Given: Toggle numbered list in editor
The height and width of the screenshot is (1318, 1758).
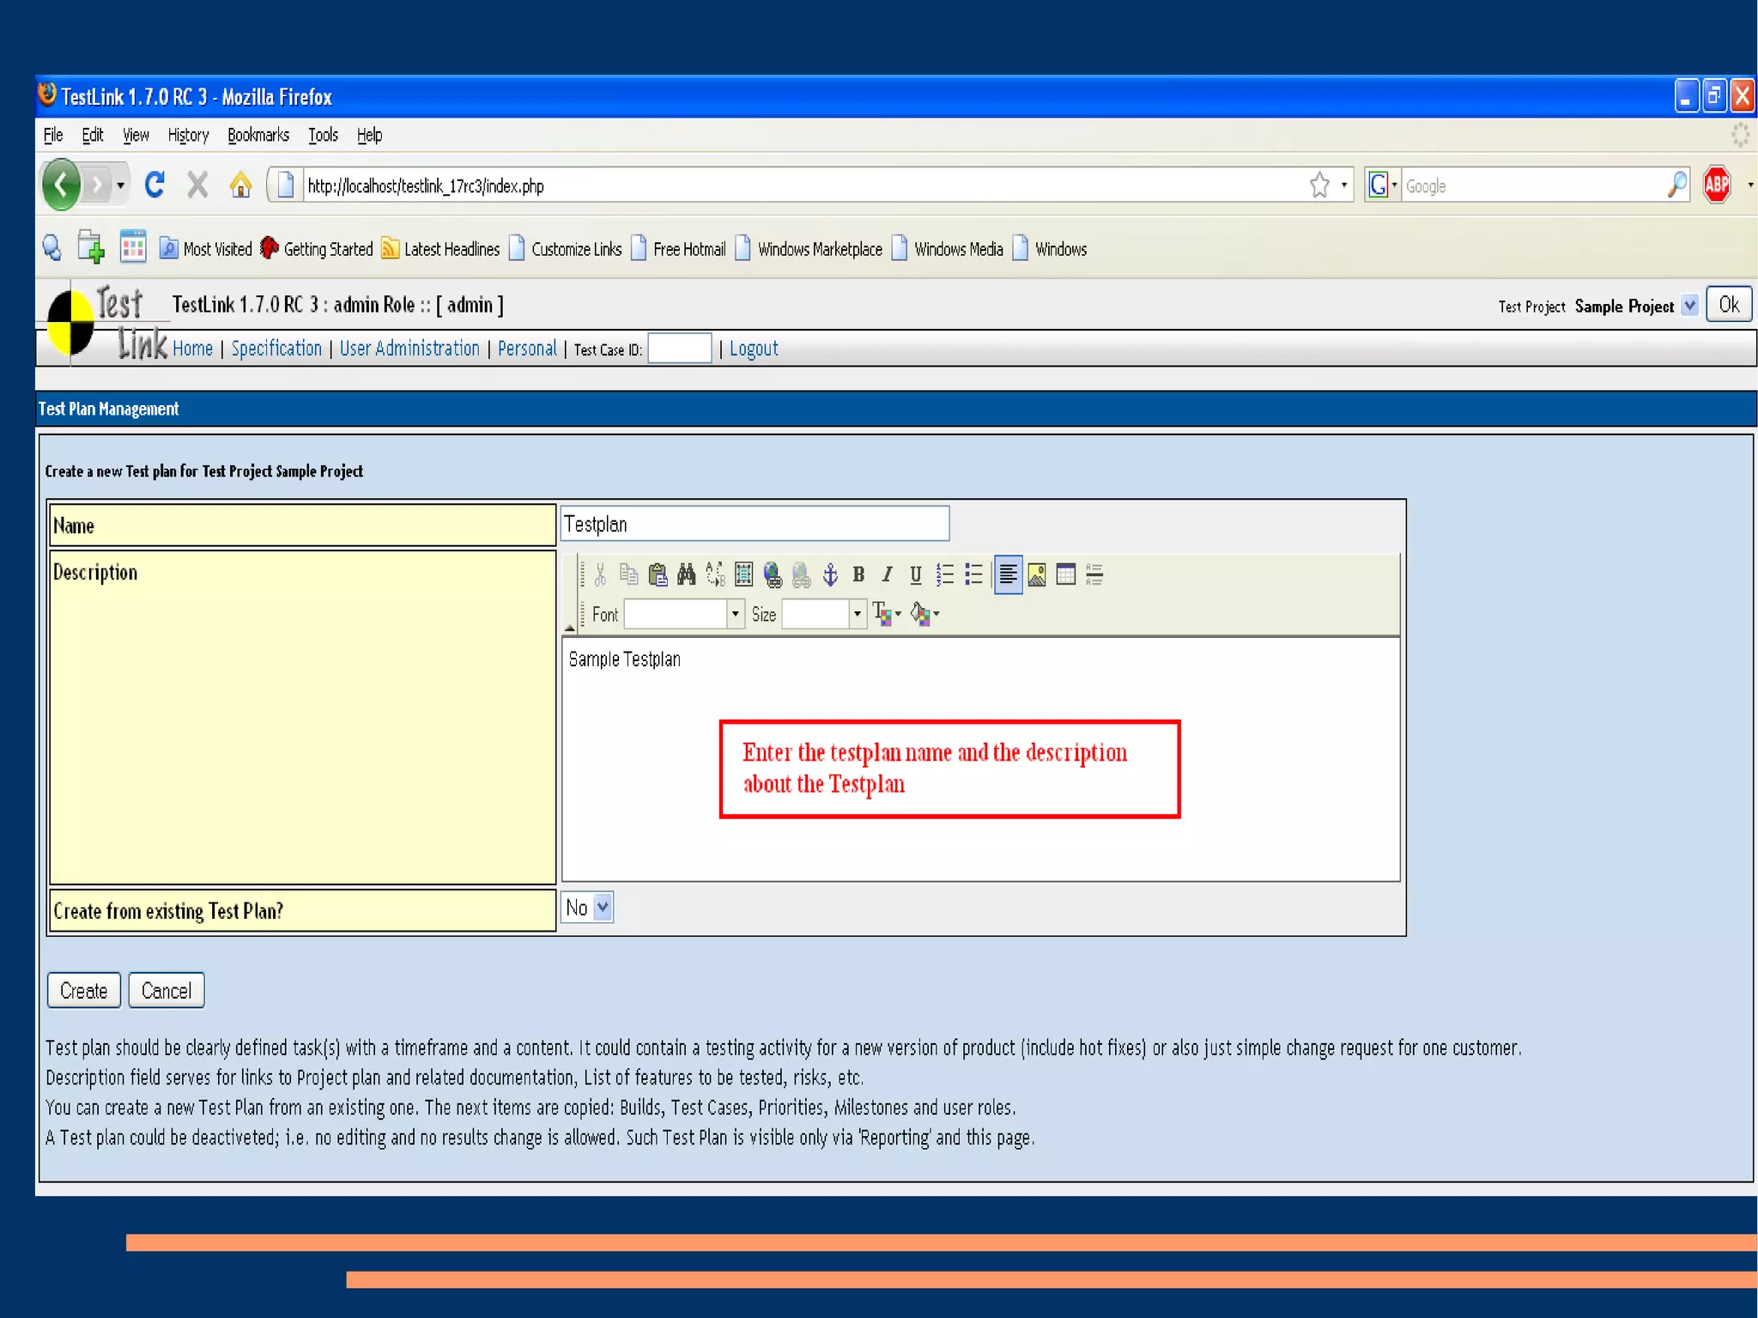Looking at the screenshot, I should [x=945, y=574].
